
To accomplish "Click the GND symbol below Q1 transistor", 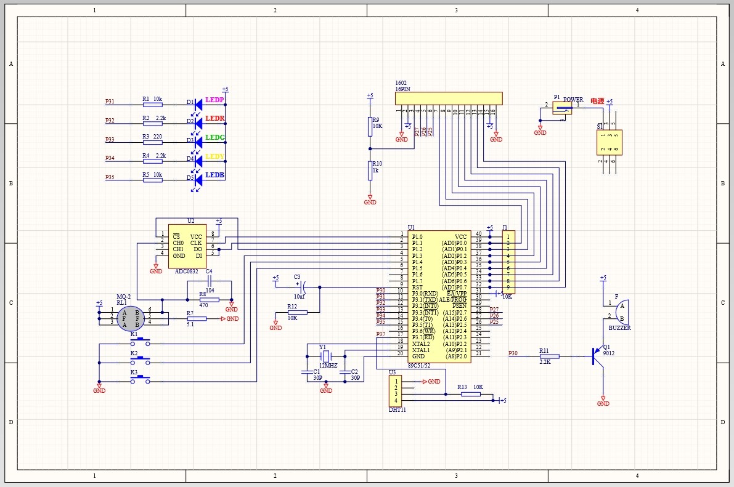I will coord(603,401).
